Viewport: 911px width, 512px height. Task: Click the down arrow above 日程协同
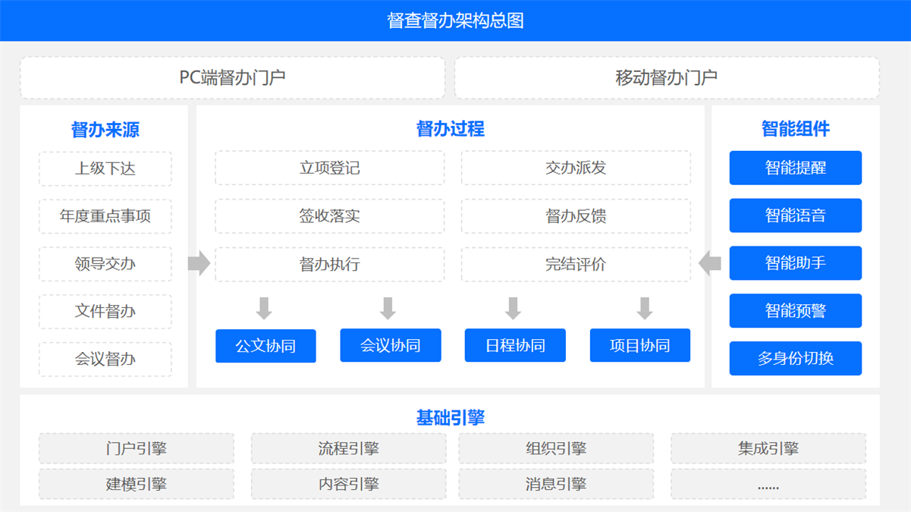[x=513, y=308]
